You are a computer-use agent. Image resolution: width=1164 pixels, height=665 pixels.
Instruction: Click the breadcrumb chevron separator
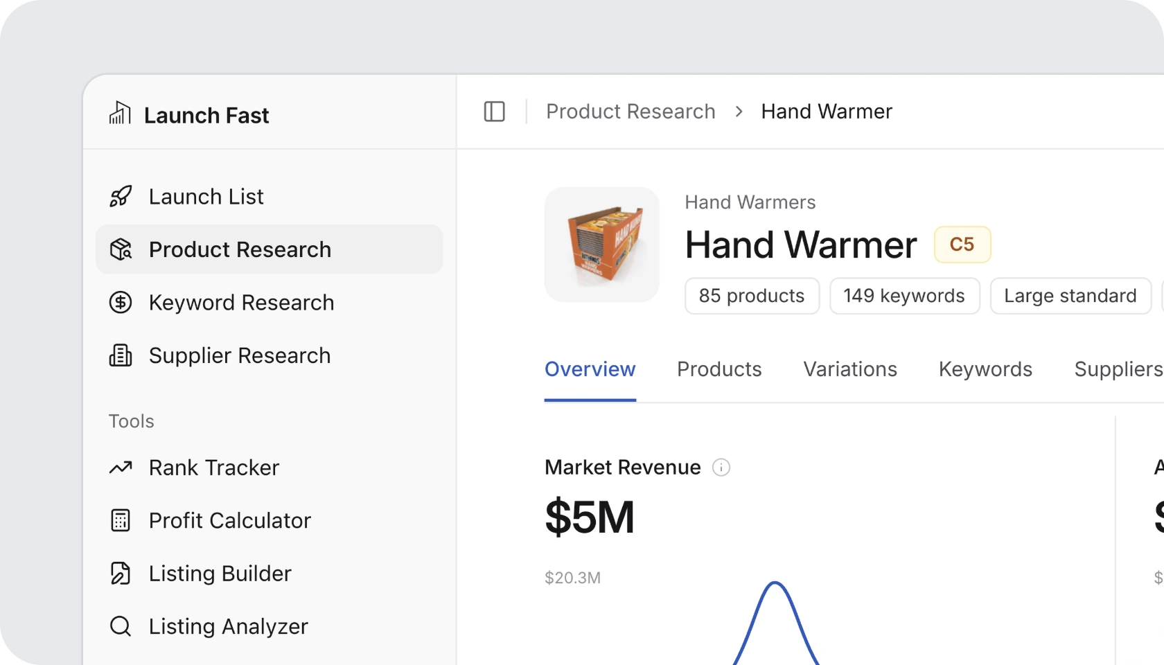click(739, 112)
